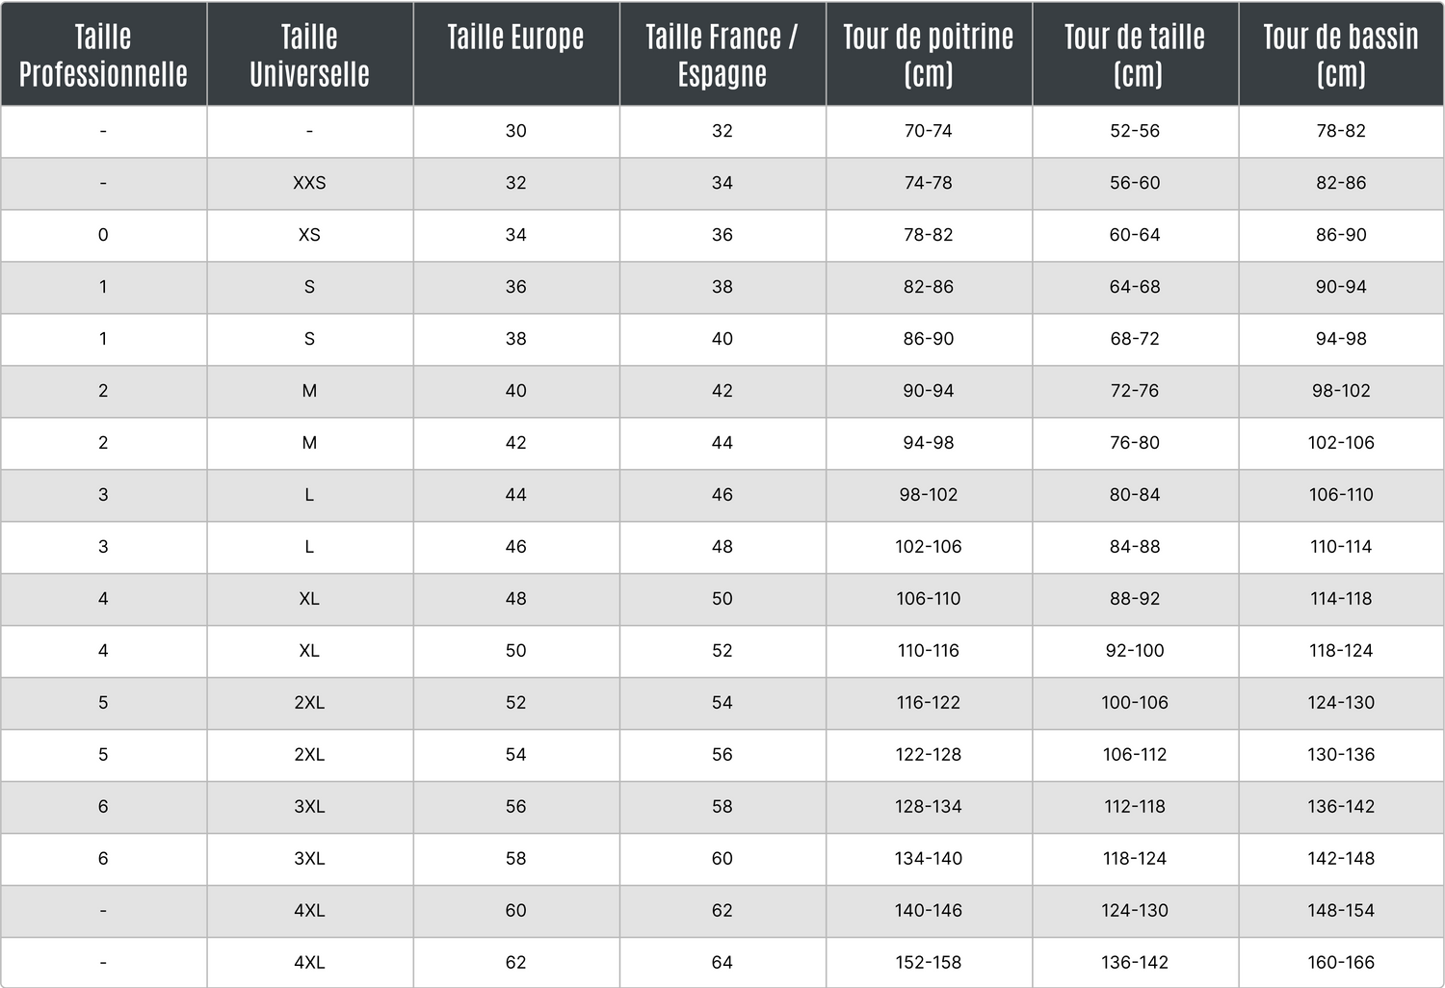Select the 110-116 chest measurement cell
This screenshot has width=1445, height=988.
[928, 651]
